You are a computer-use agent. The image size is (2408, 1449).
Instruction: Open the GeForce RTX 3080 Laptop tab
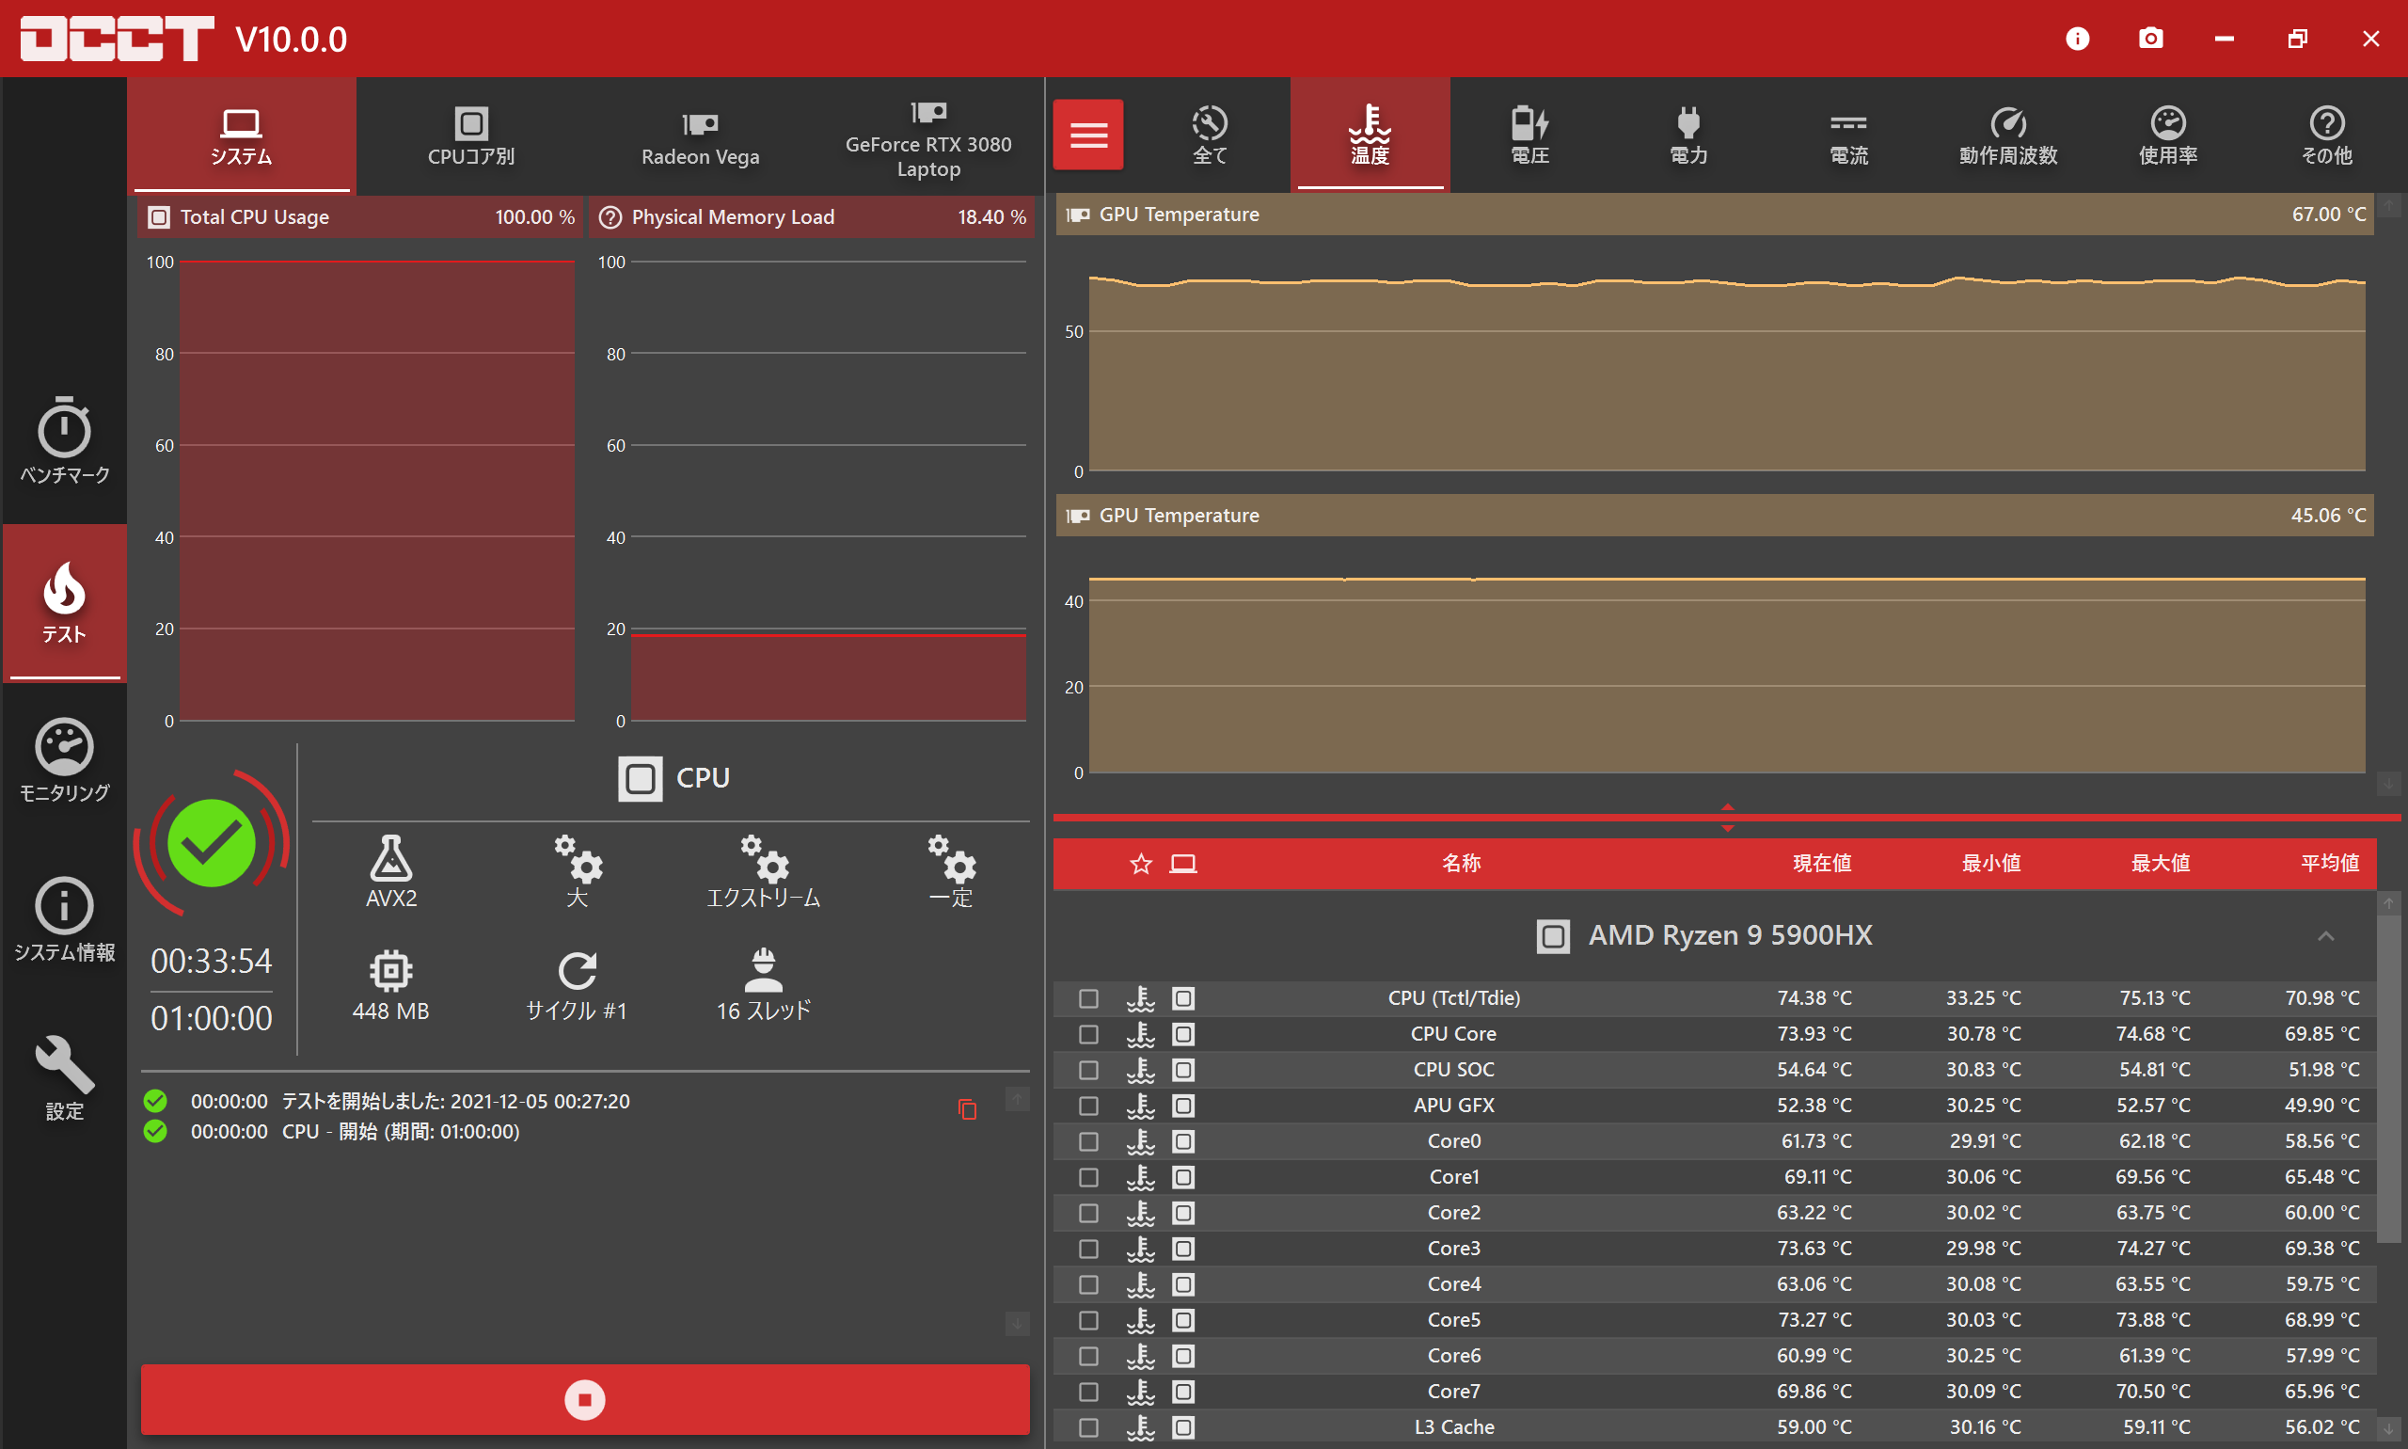928,135
